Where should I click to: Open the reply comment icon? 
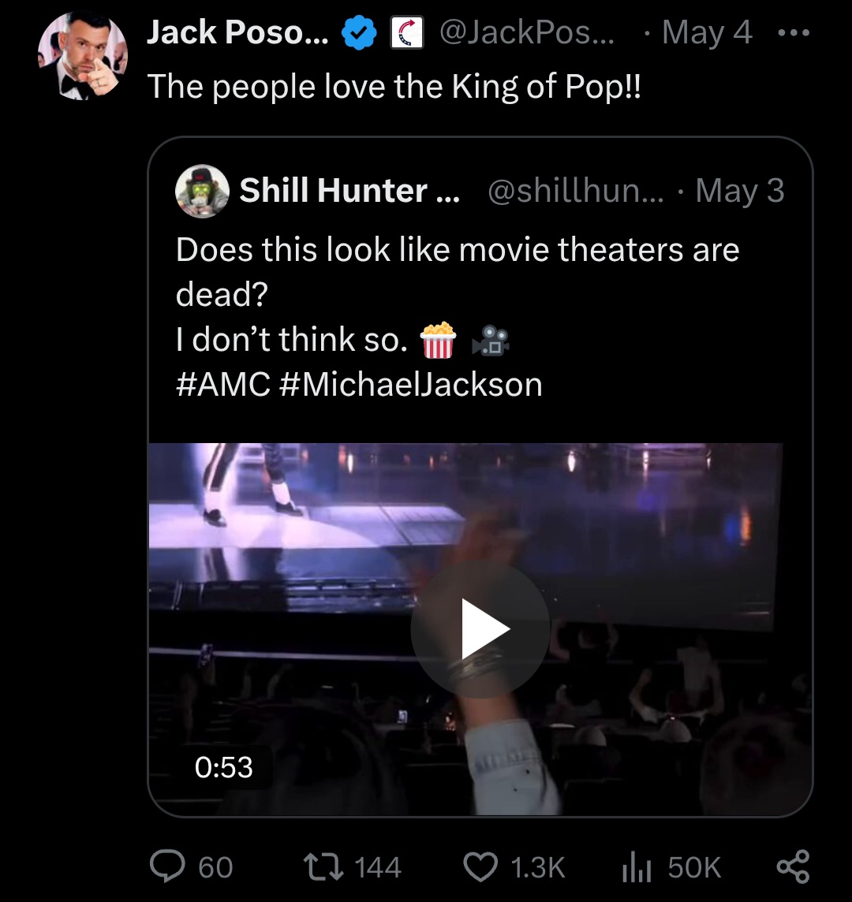click(167, 867)
